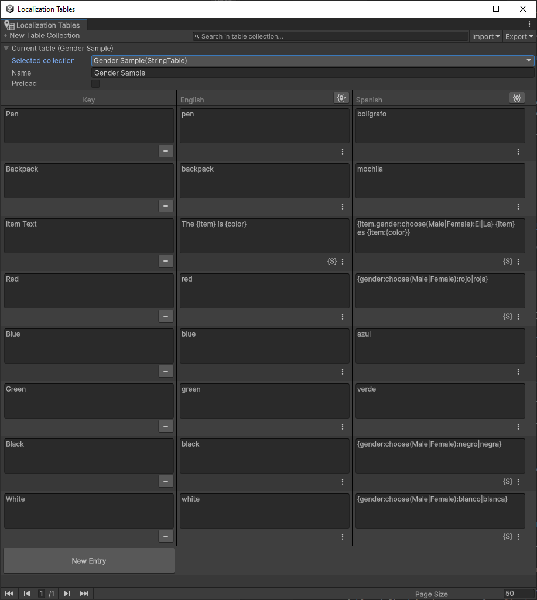Click the Smart String {S} icon on Item Text English

coord(331,261)
